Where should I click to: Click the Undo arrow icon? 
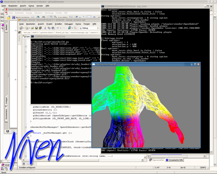point(58,28)
